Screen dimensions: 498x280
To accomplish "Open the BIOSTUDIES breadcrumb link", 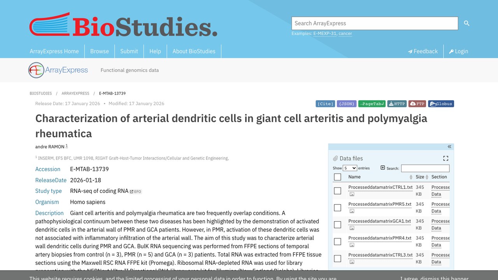I will [x=41, y=93].
